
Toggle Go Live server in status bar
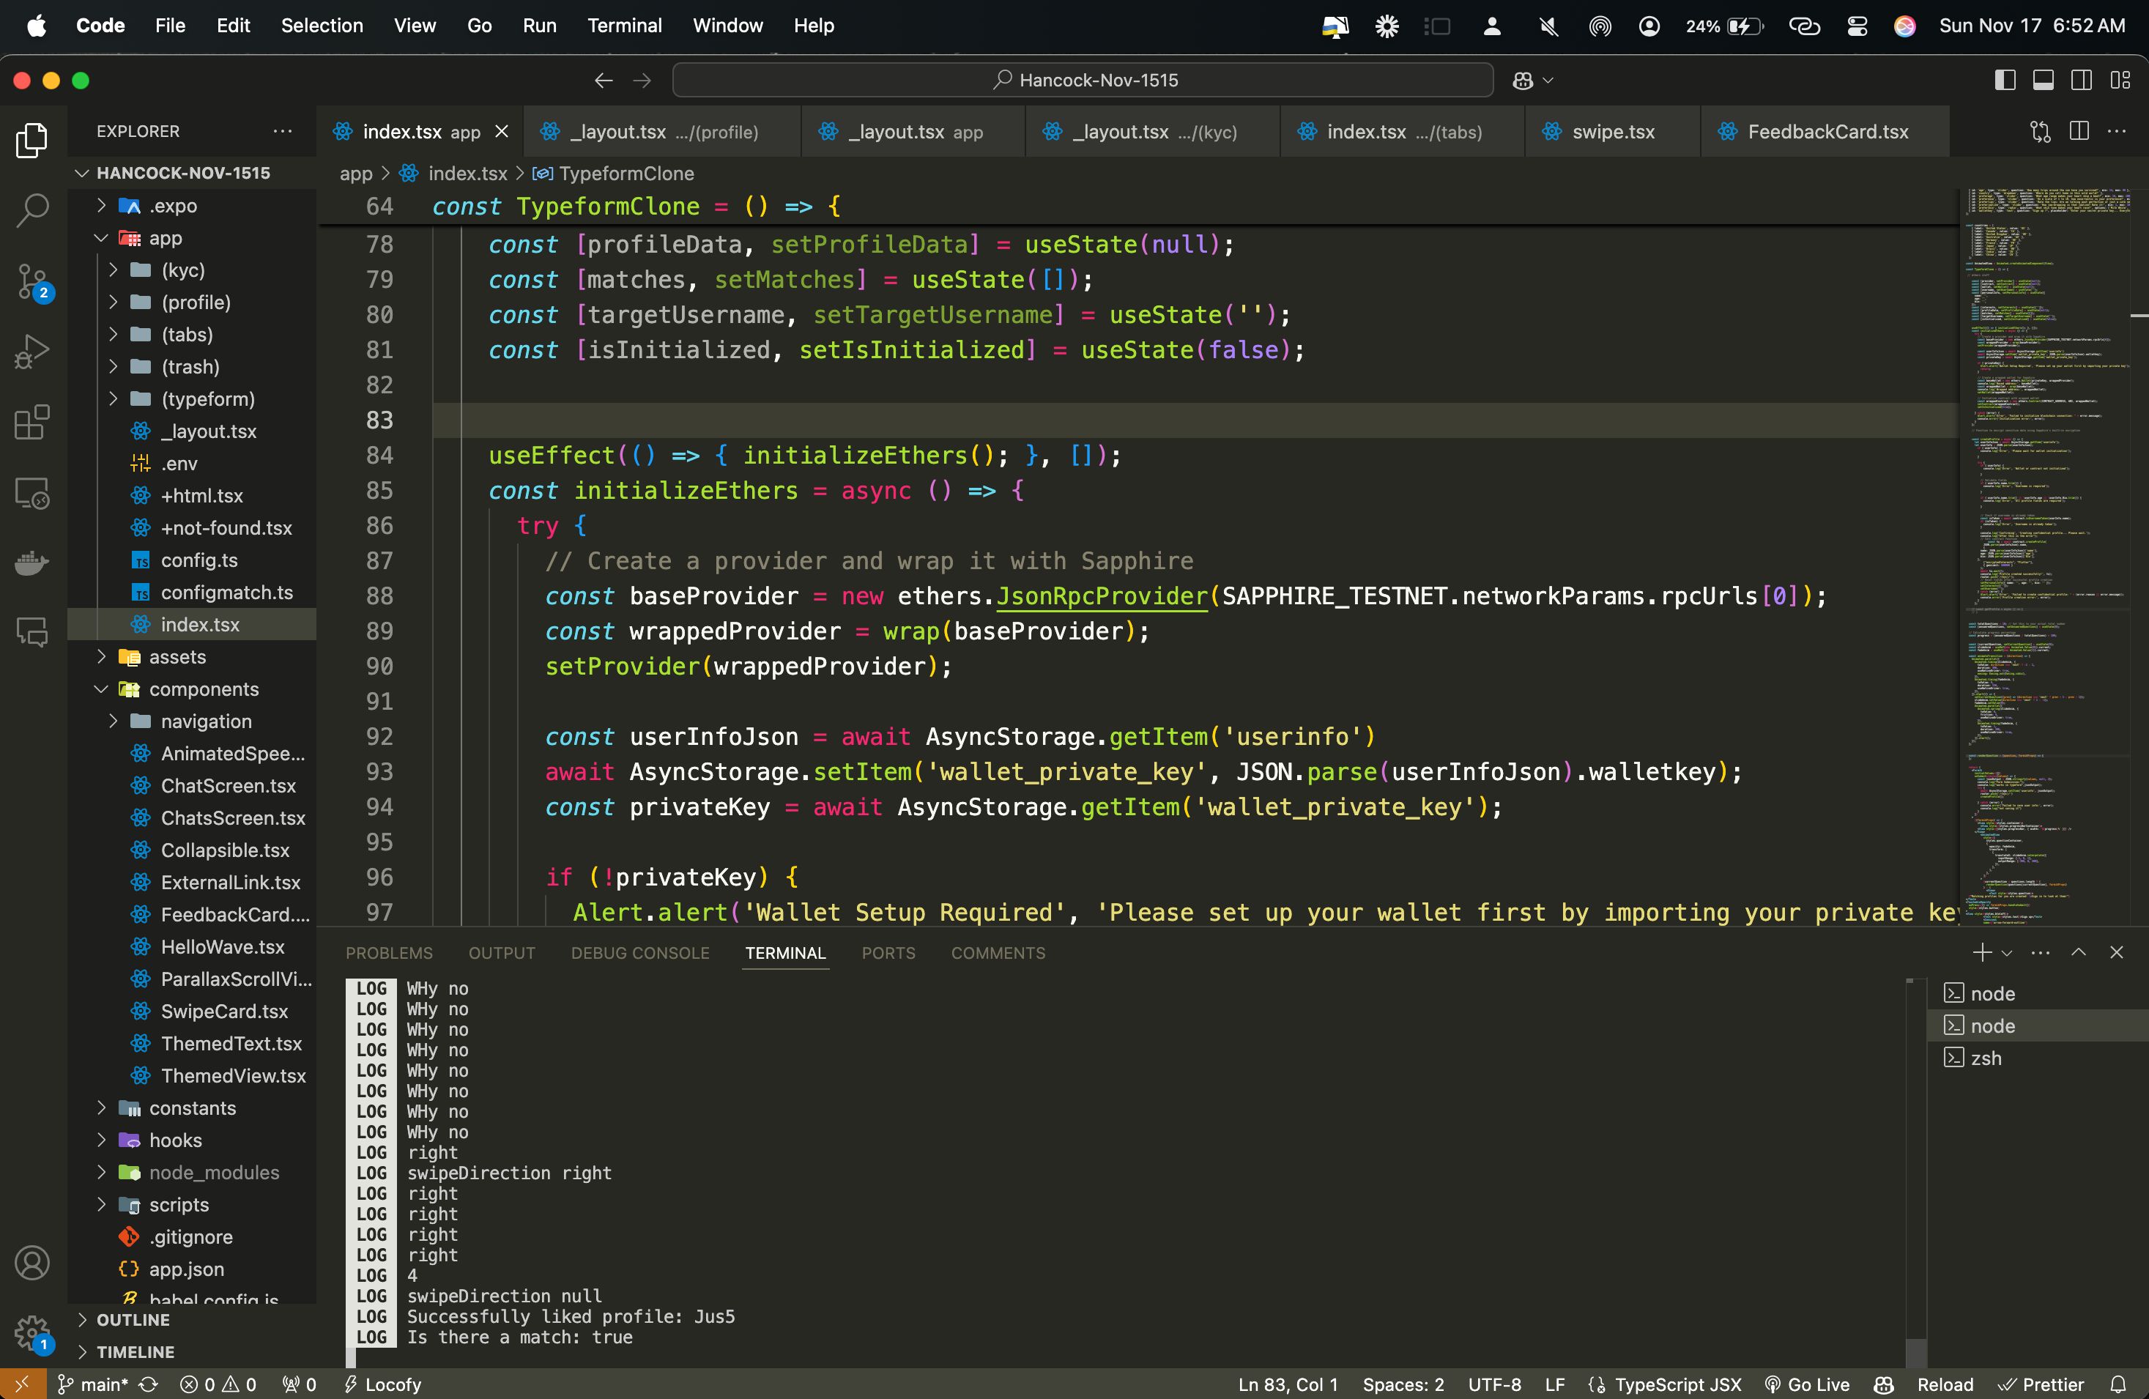pos(1807,1384)
